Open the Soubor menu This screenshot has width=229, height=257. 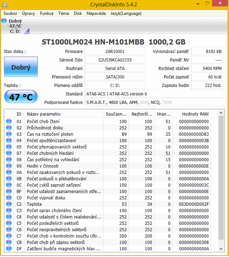tap(10, 13)
